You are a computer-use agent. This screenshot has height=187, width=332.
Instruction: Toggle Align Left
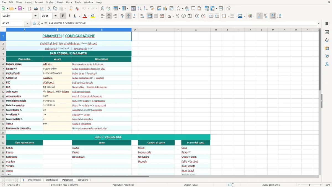point(103,16)
